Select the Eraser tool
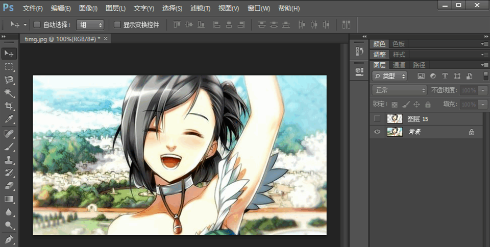 pos(9,186)
